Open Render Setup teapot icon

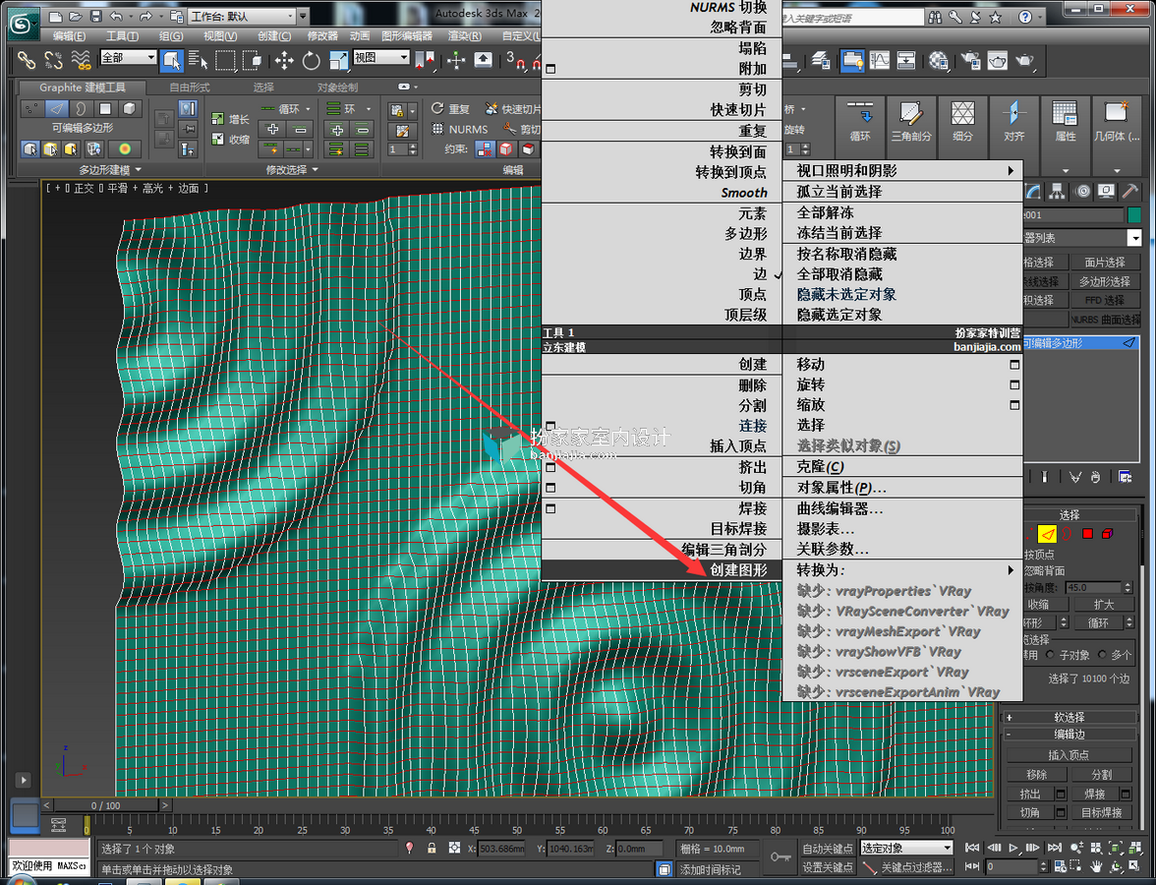pyautogui.click(x=970, y=60)
